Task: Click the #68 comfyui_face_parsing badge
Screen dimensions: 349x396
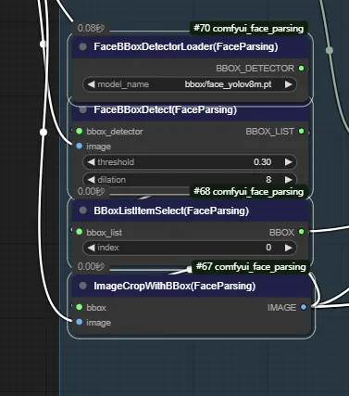Action: [248, 192]
